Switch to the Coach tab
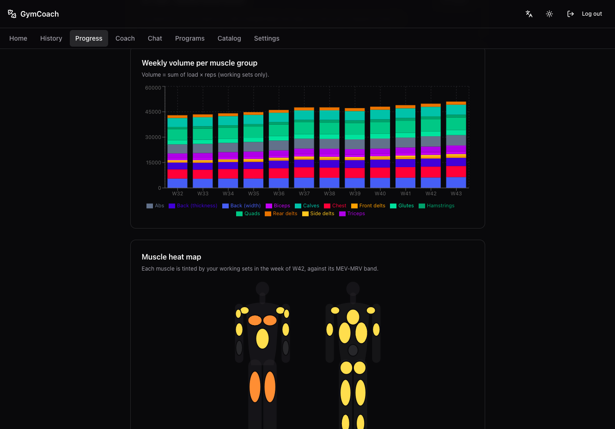The height and width of the screenshot is (429, 615). [x=125, y=38]
